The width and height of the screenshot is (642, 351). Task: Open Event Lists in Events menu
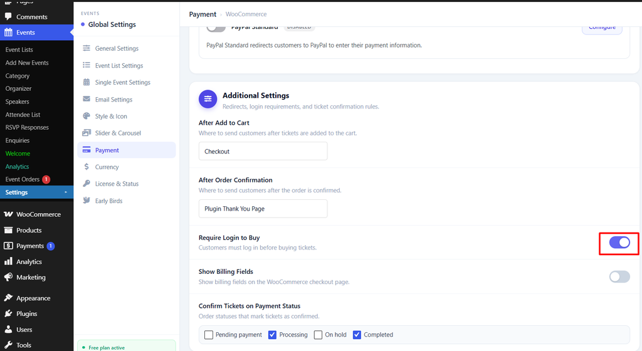pos(19,50)
